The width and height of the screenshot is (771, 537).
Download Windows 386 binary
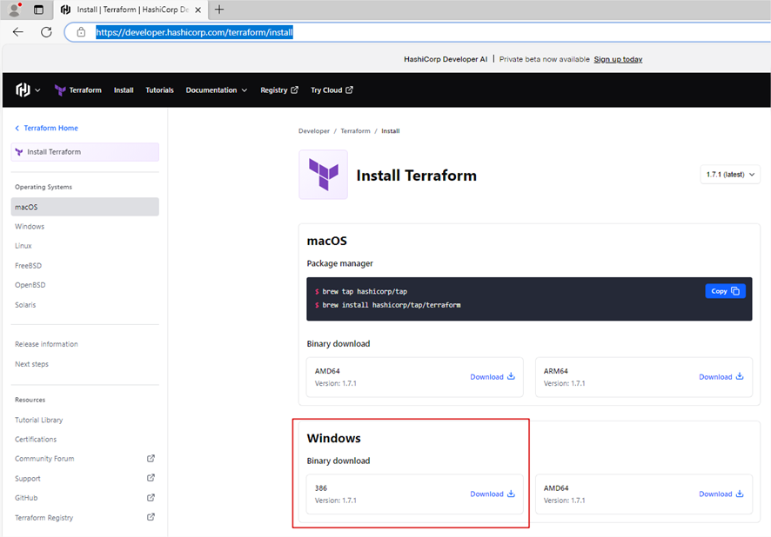pos(493,494)
